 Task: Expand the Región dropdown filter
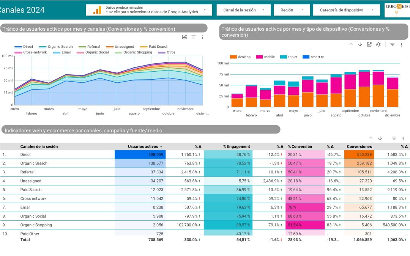(292, 10)
